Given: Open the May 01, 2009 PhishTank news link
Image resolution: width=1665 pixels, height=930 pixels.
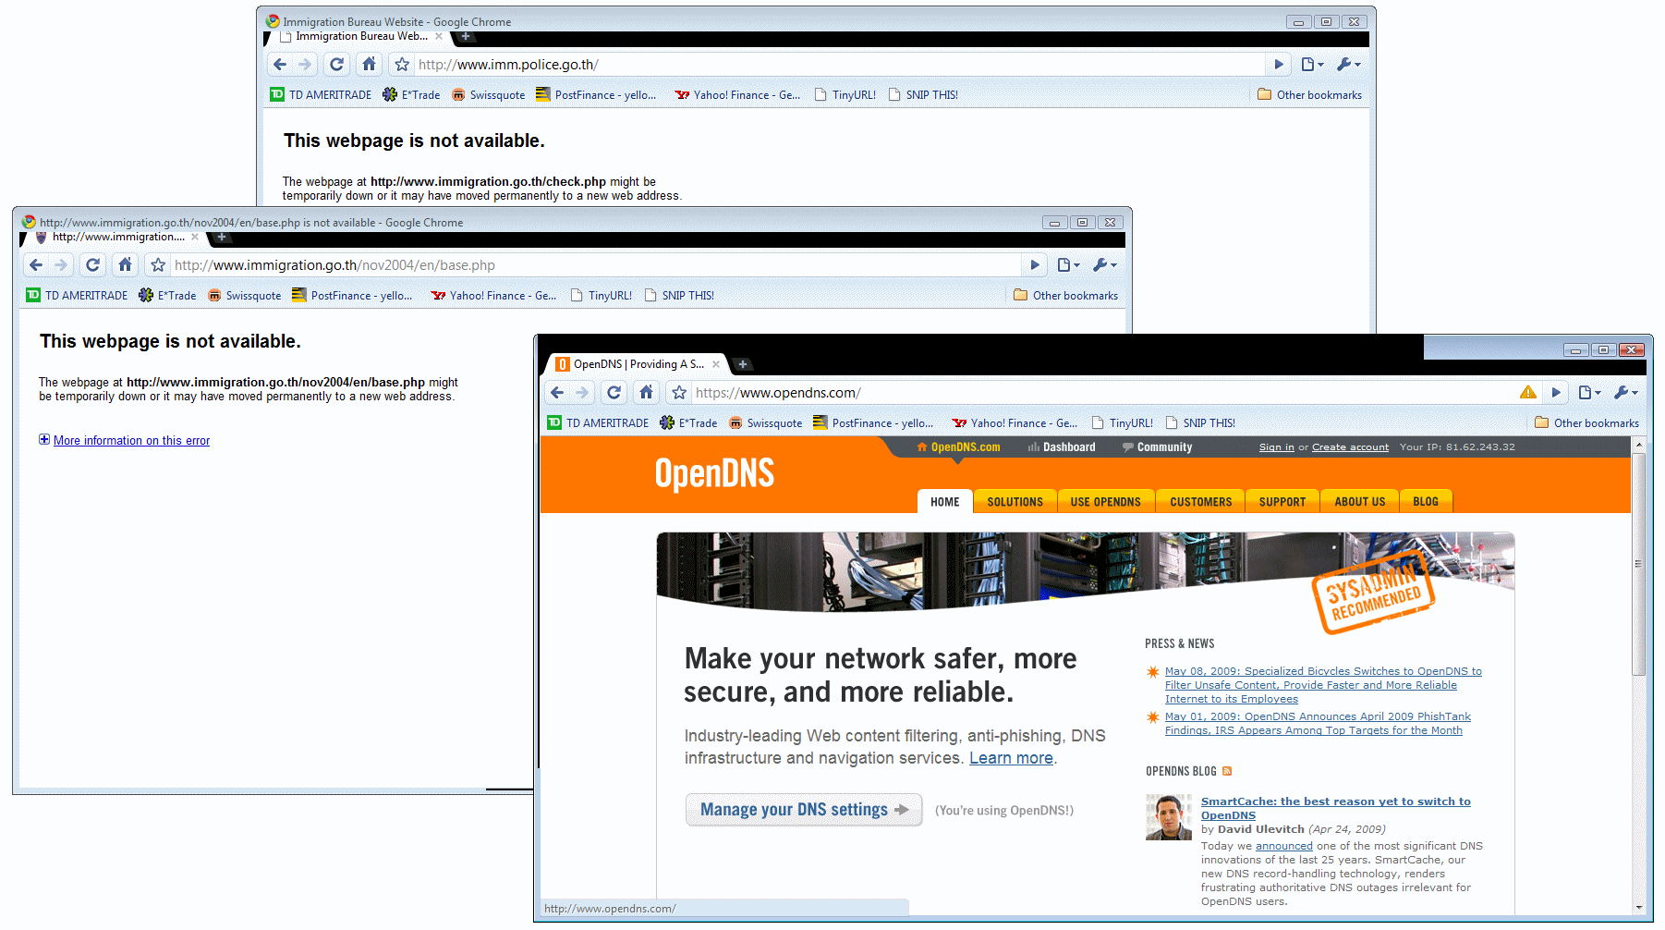Looking at the screenshot, I should click(1318, 723).
